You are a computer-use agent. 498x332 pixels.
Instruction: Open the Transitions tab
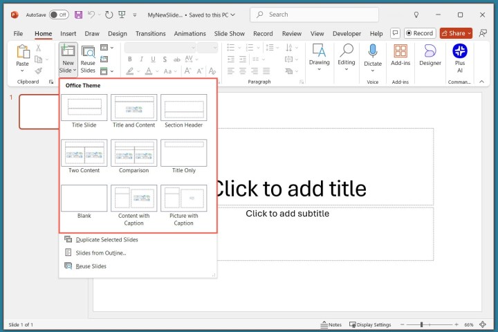point(150,33)
